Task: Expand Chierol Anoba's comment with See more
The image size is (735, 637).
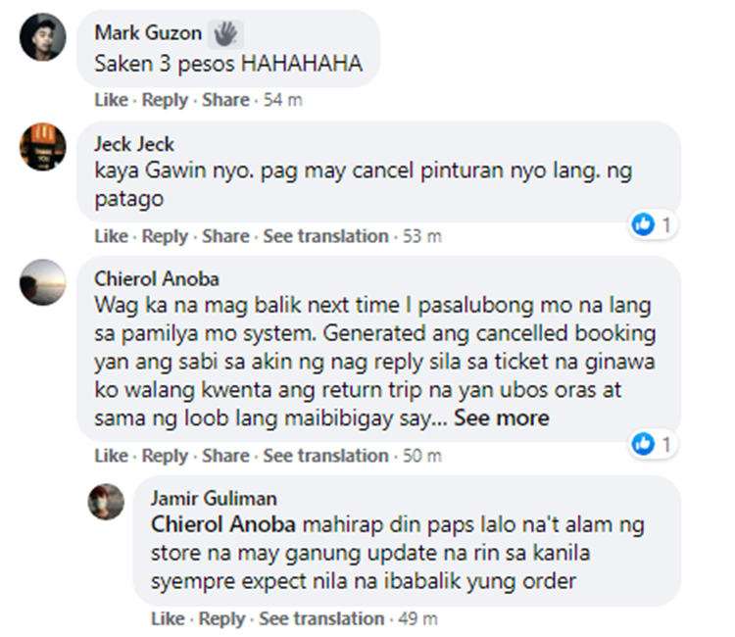Action: [501, 417]
